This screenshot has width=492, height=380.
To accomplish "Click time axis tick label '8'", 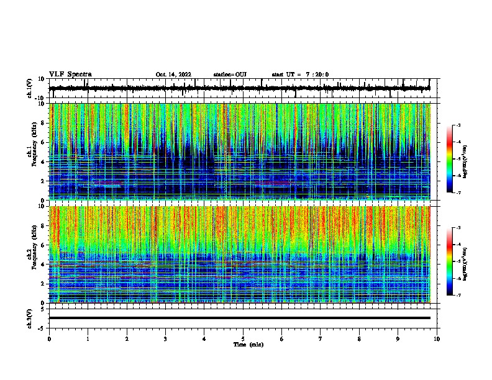I will click(x=359, y=339).
